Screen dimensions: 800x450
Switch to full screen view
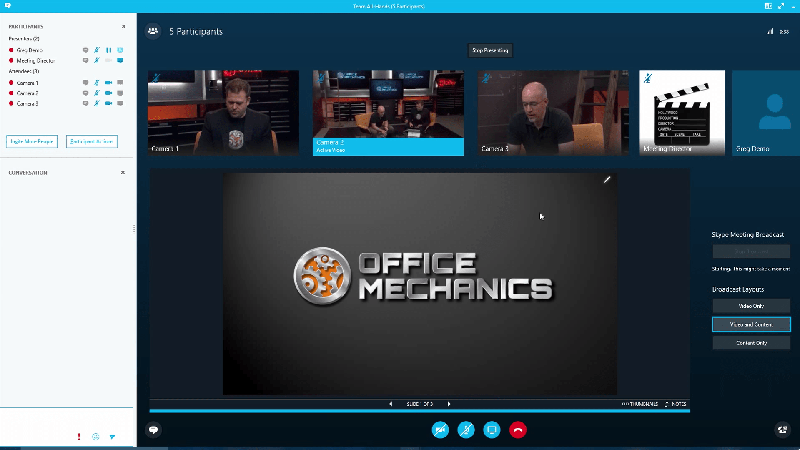pos(781,6)
